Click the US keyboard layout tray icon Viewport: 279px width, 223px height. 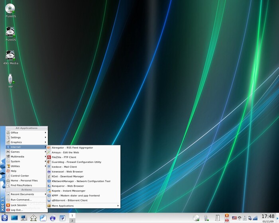pyautogui.click(x=234, y=218)
